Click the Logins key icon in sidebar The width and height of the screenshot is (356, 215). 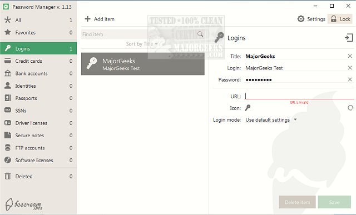(7, 48)
